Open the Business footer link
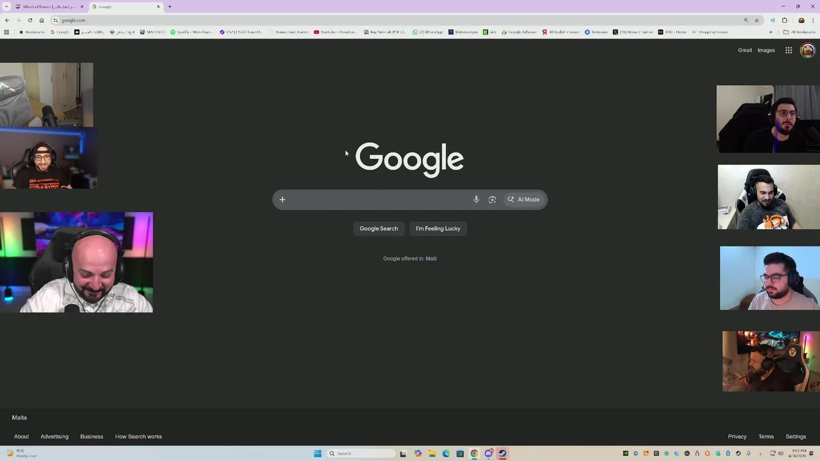This screenshot has width=820, height=461. click(92, 437)
